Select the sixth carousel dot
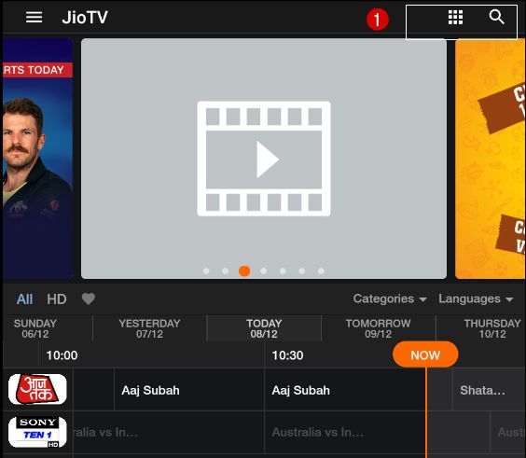Image resolution: width=526 pixels, height=458 pixels. [302, 271]
